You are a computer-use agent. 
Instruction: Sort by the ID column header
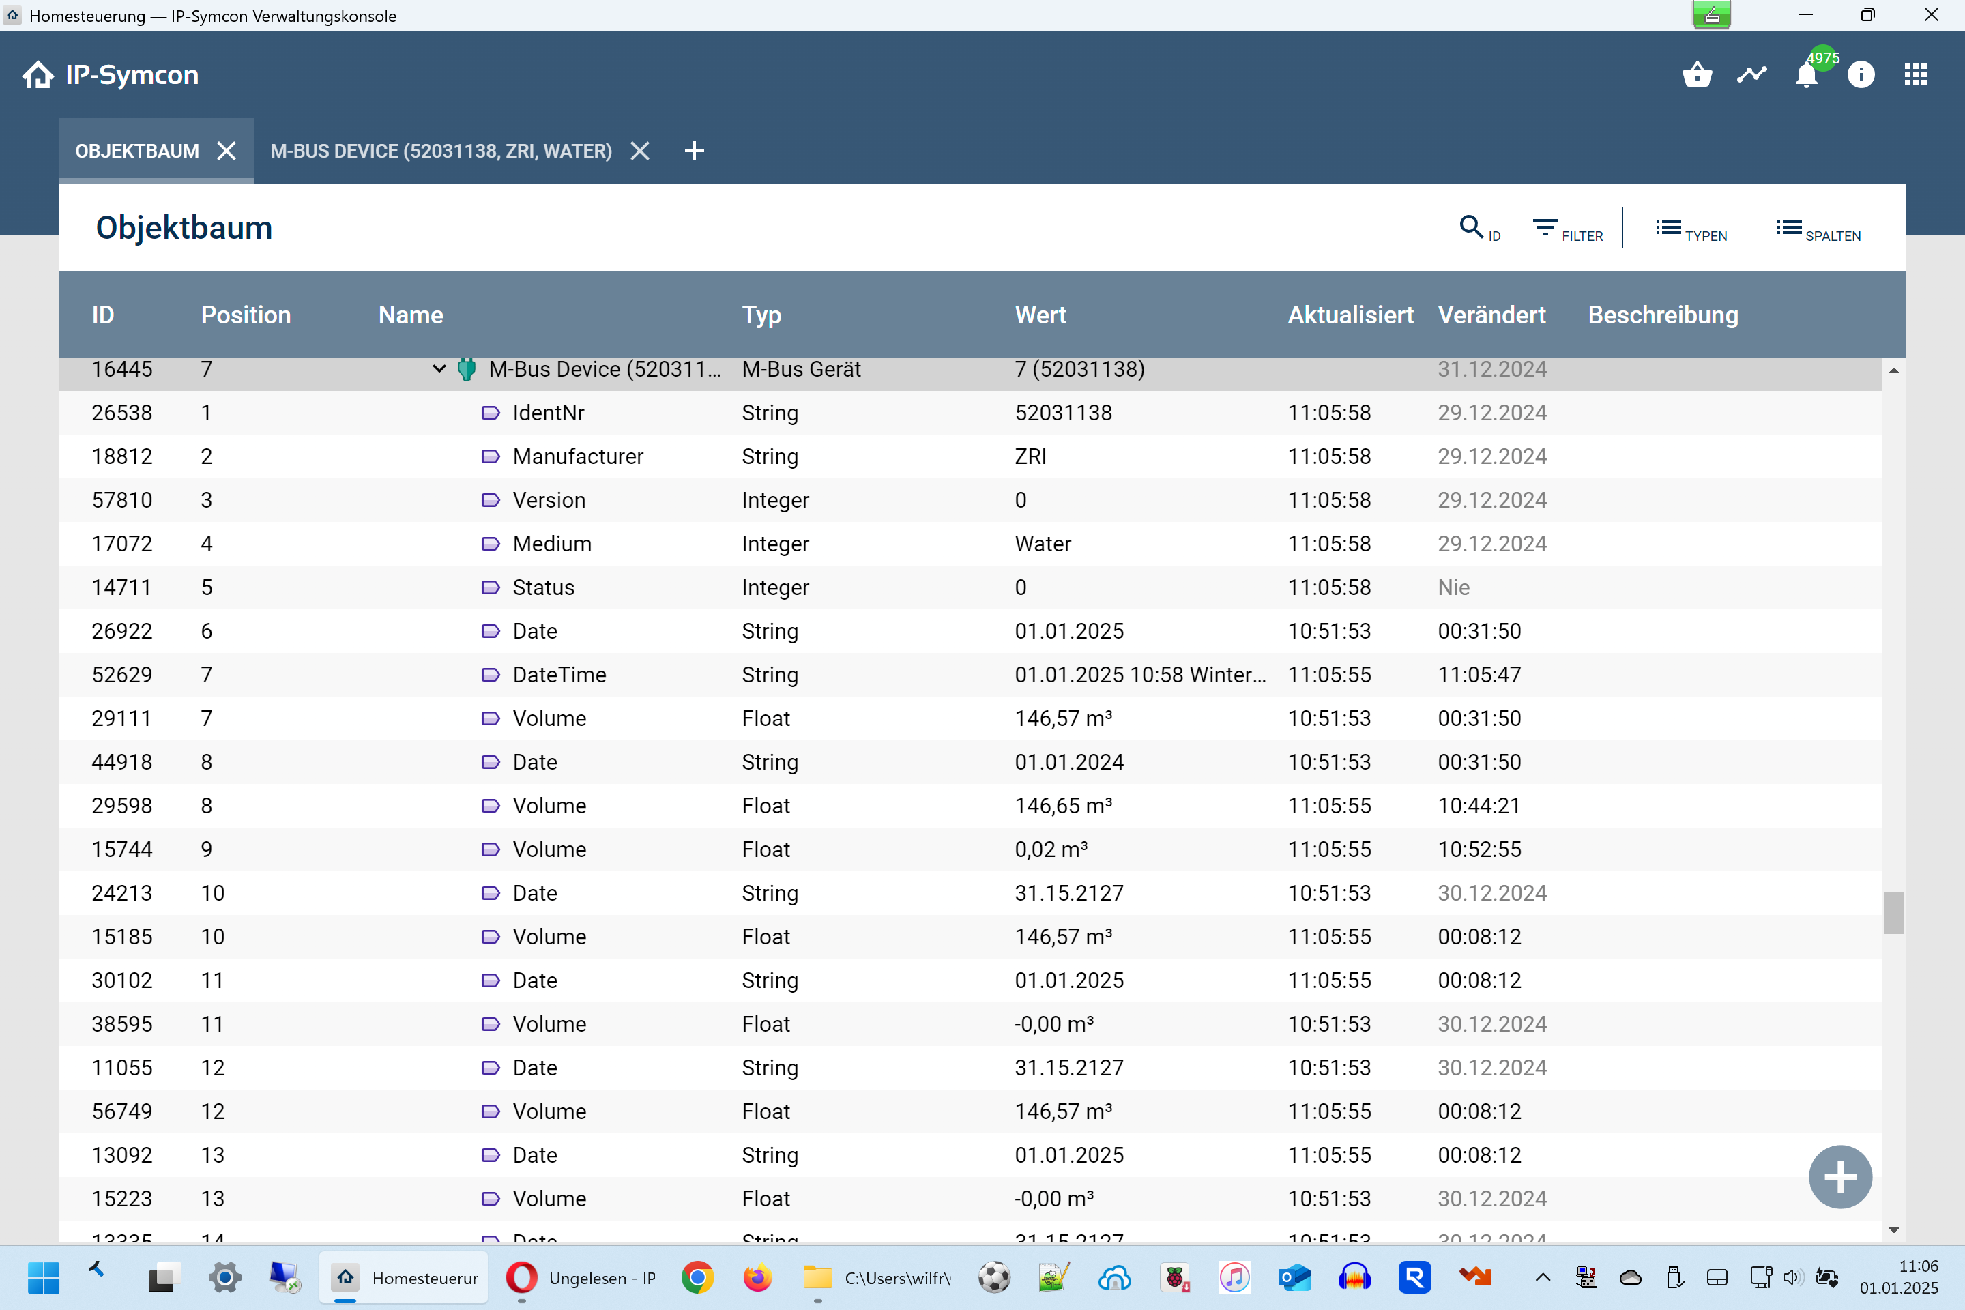pos(103,315)
